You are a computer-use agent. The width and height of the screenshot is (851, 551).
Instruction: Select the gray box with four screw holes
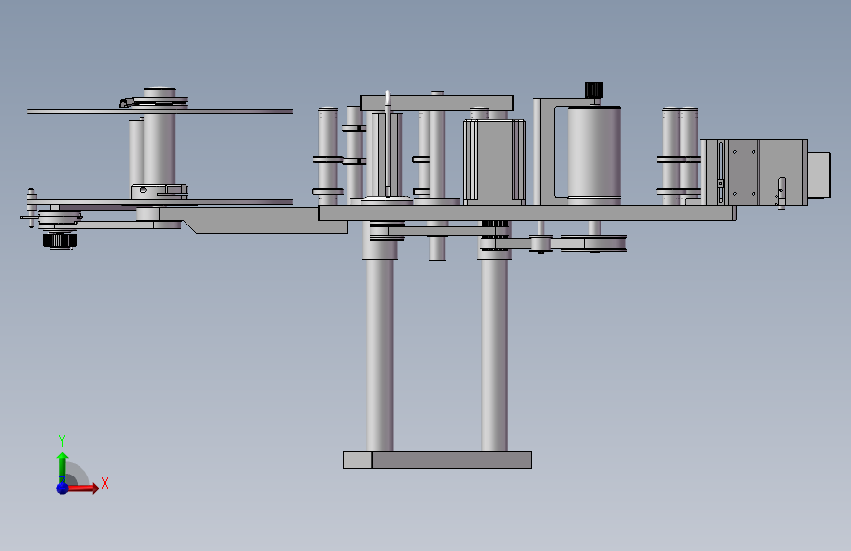coord(742,172)
